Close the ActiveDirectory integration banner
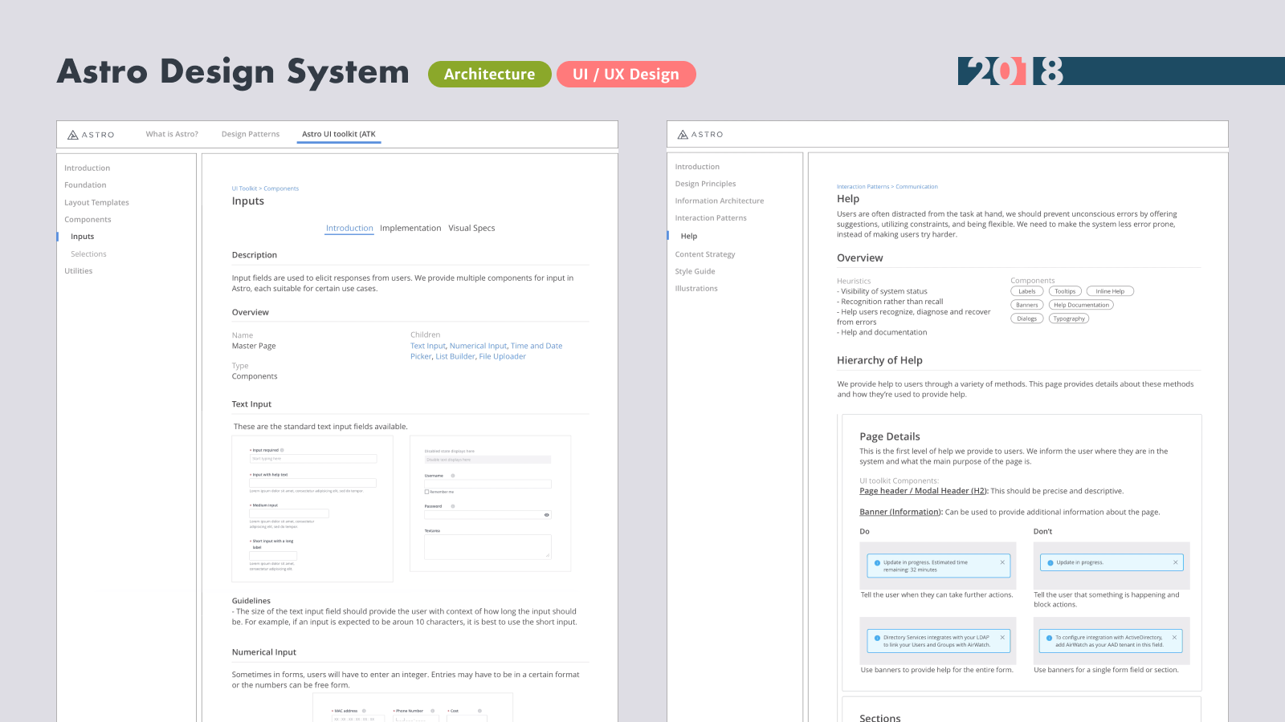The width and height of the screenshot is (1285, 722). [x=1174, y=638]
